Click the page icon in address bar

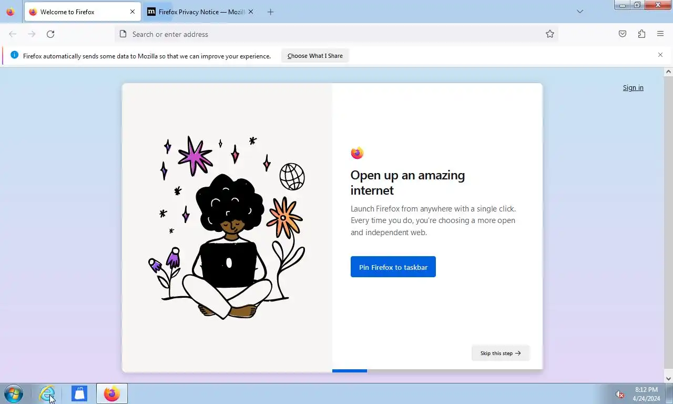click(x=123, y=34)
